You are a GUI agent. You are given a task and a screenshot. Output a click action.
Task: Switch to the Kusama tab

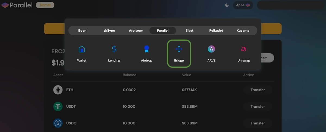pyautogui.click(x=243, y=31)
